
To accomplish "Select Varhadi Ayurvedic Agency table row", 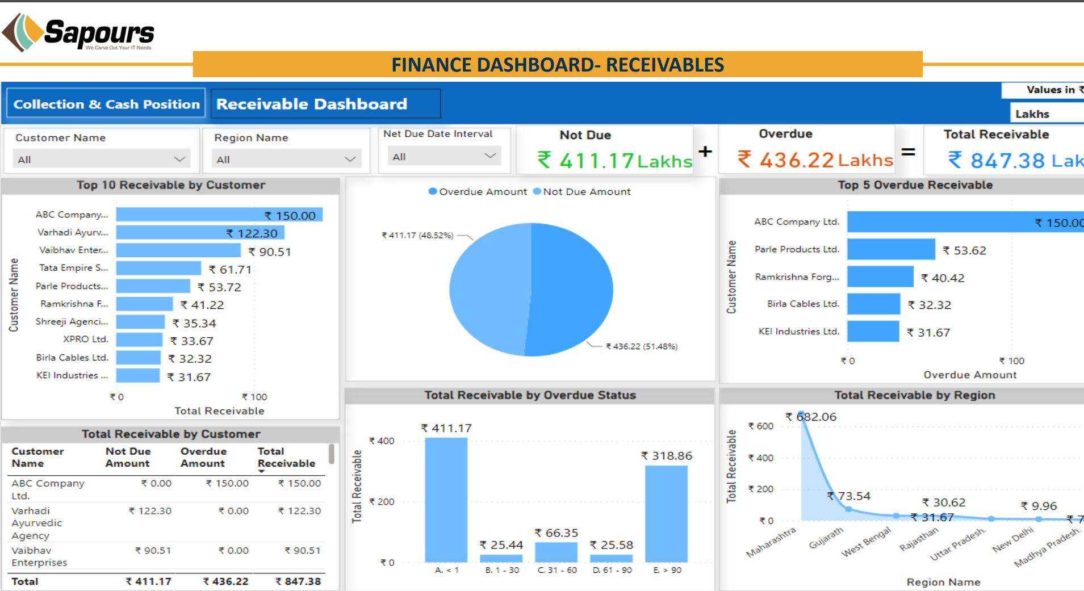I will tap(166, 523).
